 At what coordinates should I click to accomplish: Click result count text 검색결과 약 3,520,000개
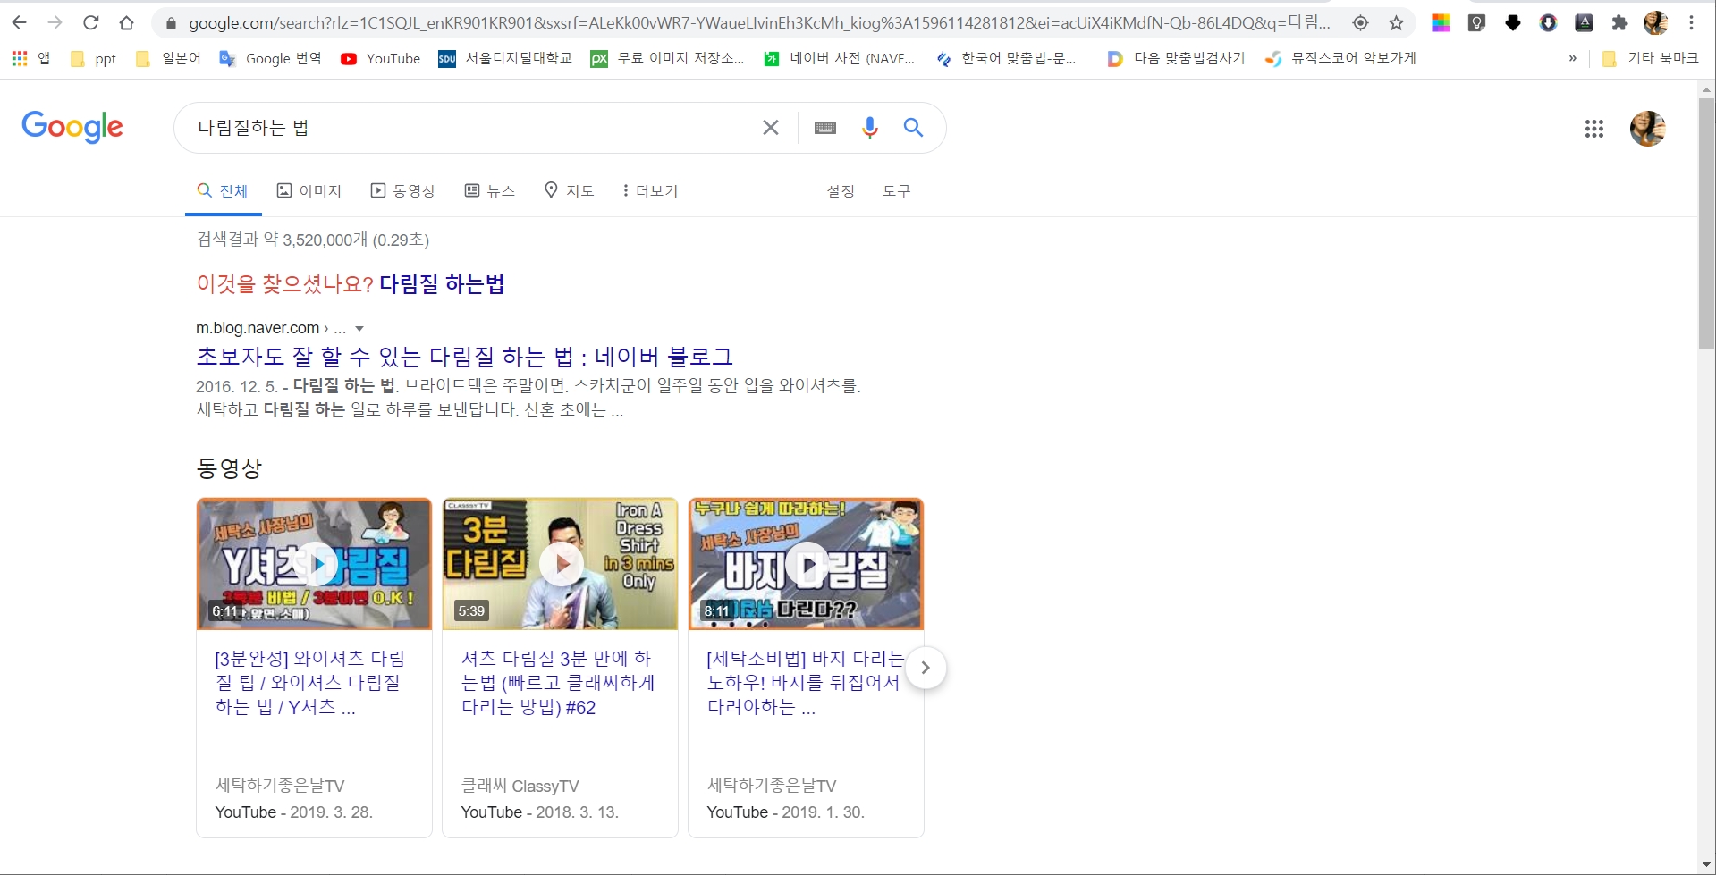[282, 240]
